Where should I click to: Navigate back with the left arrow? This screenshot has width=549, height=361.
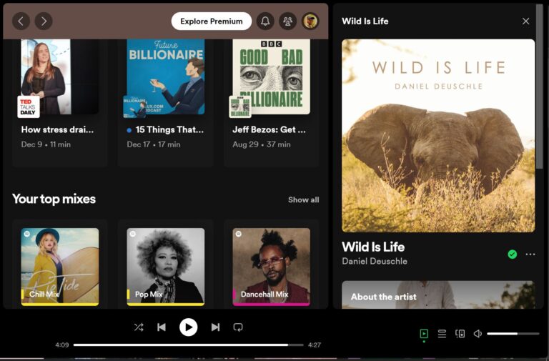pos(21,21)
